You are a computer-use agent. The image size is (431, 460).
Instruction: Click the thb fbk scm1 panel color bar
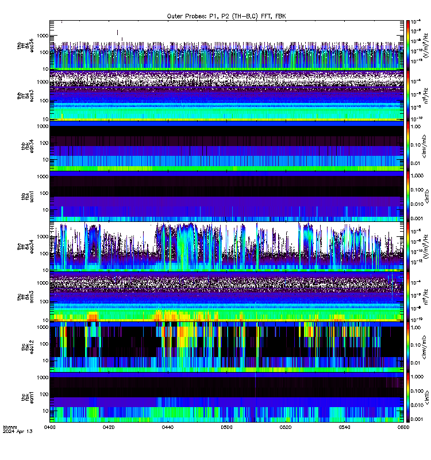408,196
